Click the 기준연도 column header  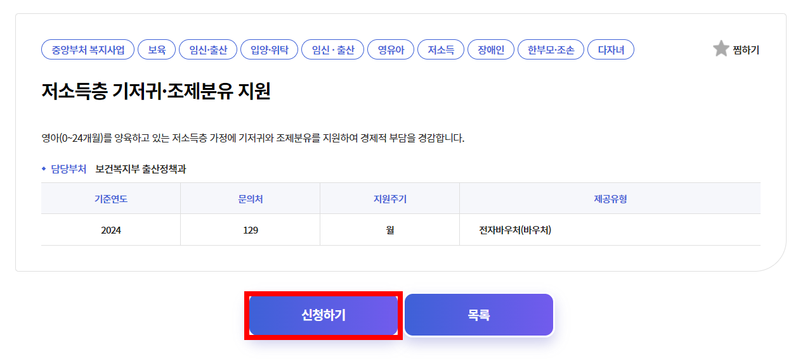(x=111, y=199)
